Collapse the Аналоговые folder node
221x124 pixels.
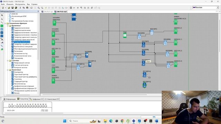coord(8,70)
